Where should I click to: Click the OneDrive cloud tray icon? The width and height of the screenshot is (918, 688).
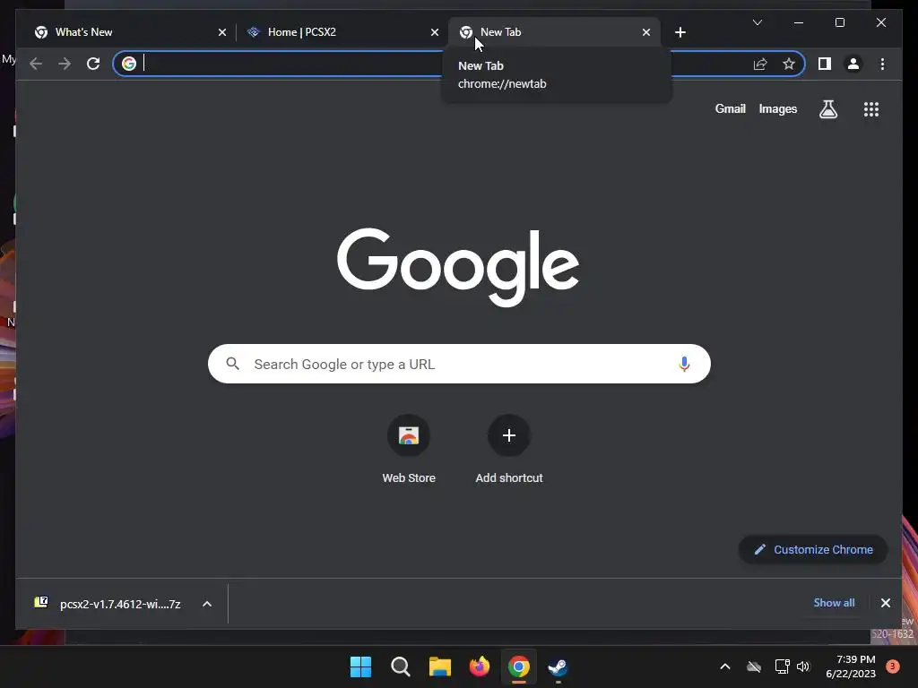tap(753, 666)
